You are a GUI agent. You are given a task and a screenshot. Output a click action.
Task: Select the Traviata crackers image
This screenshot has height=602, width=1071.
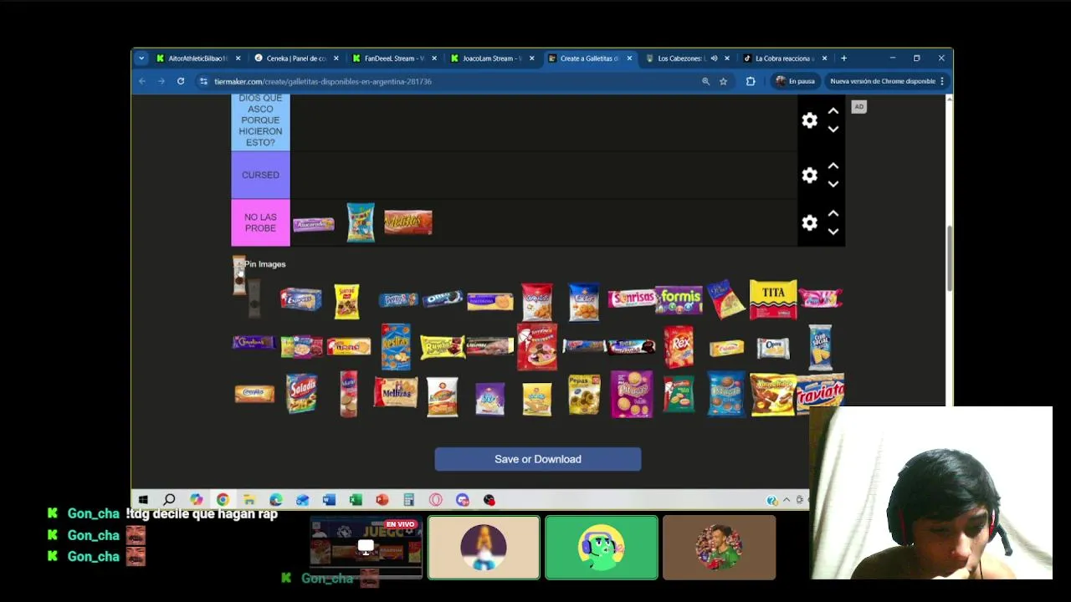(x=821, y=394)
